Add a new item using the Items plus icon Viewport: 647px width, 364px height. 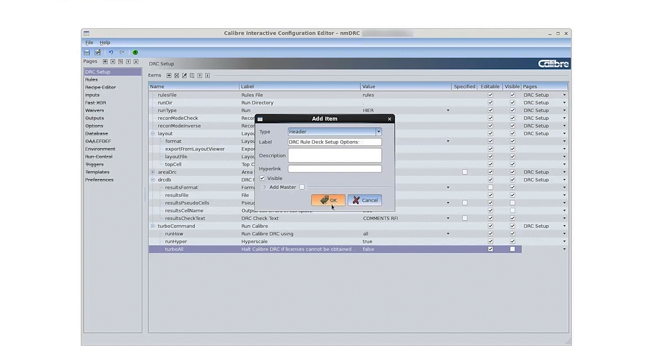169,75
